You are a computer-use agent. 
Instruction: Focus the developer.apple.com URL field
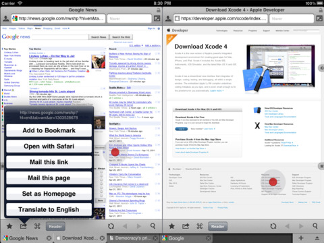pyautogui.click(x=221, y=19)
